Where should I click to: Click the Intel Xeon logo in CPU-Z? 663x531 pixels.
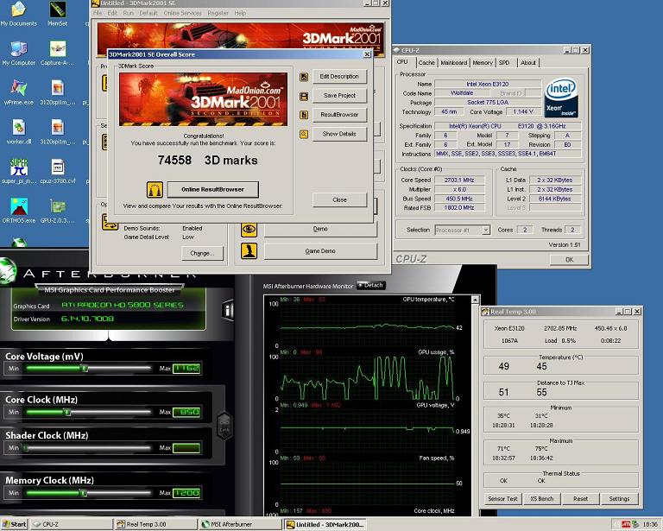(560, 98)
